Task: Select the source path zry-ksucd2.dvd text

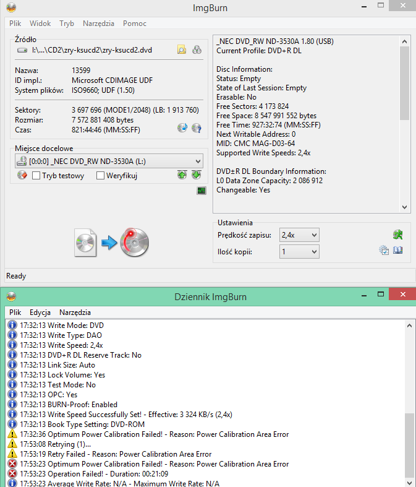Action: 92,50
